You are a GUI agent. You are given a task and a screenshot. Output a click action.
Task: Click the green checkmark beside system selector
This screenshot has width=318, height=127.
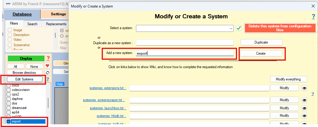tap(239, 28)
